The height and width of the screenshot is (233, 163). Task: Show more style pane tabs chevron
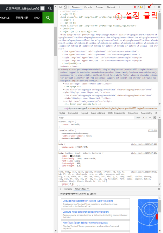point(156,113)
